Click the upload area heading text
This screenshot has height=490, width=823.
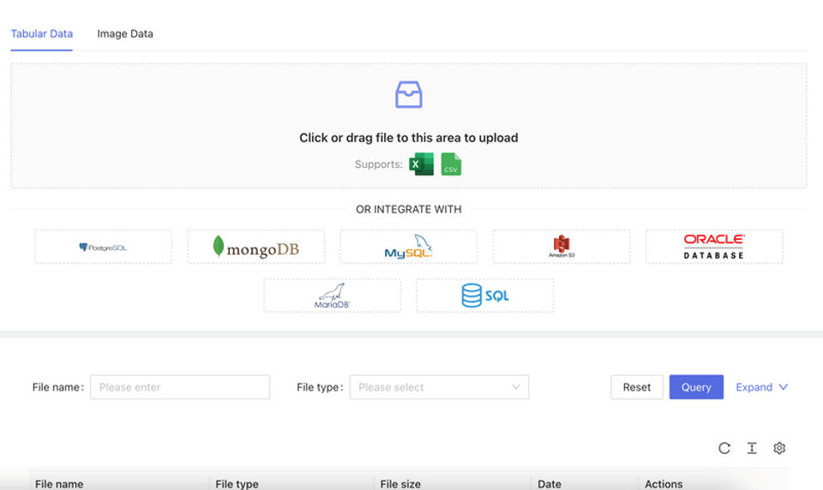(408, 137)
